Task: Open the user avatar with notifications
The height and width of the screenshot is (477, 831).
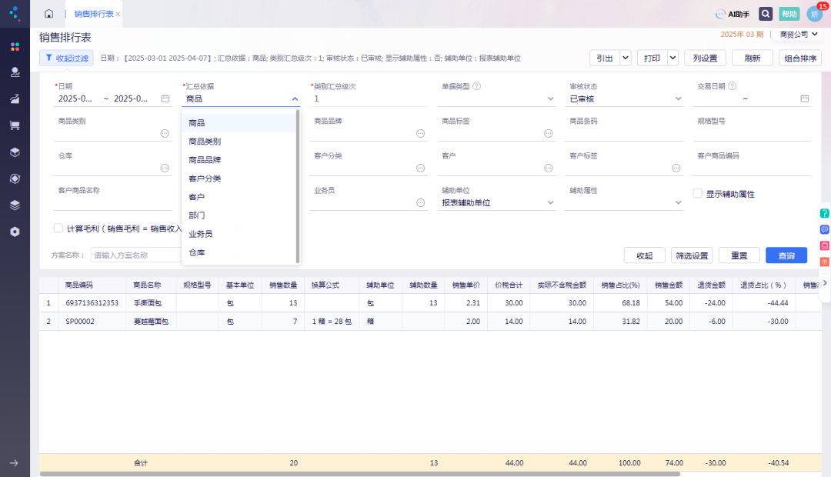Action: click(x=815, y=14)
